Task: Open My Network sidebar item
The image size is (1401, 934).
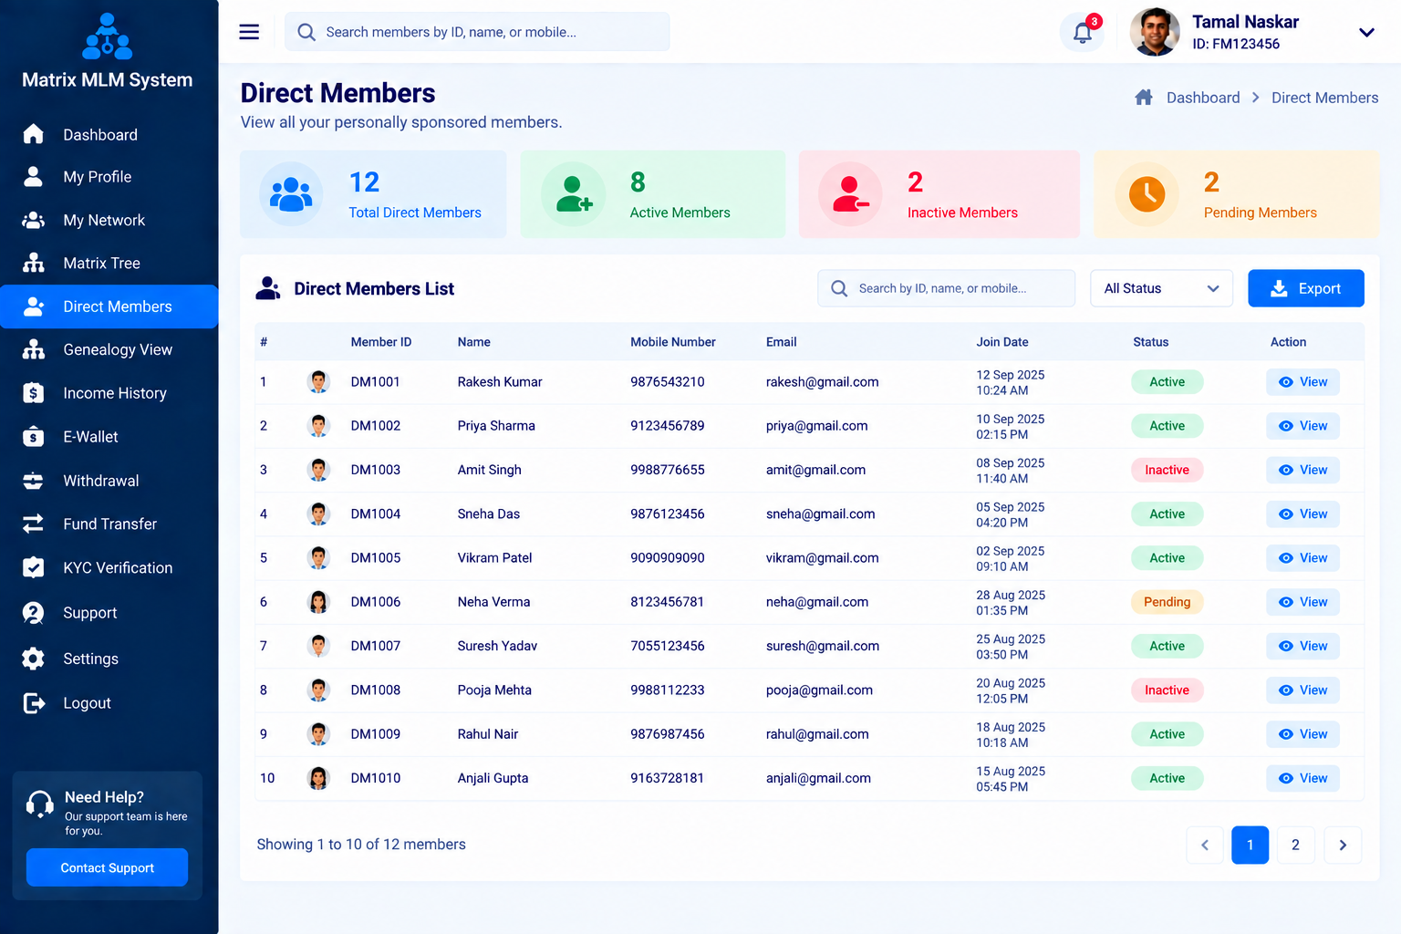Action: pos(109,220)
